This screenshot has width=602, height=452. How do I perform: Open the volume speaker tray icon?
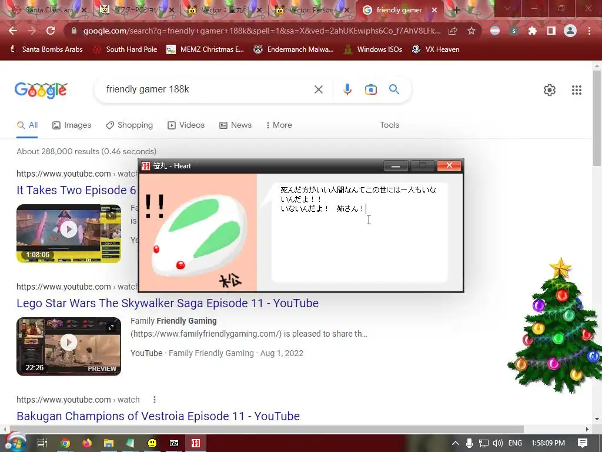click(498, 443)
